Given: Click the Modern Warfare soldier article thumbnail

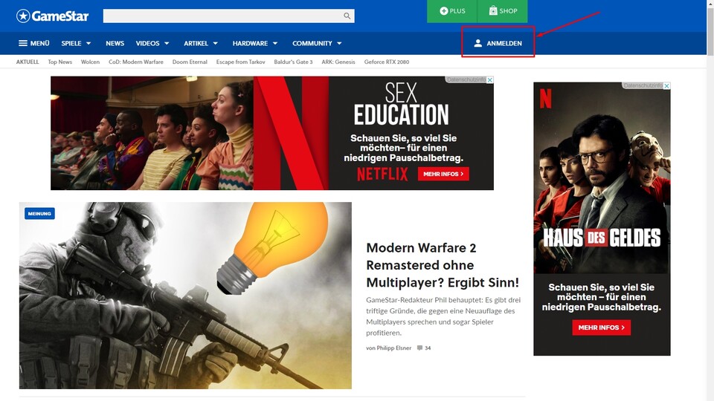Looking at the screenshot, I should [x=185, y=296].
